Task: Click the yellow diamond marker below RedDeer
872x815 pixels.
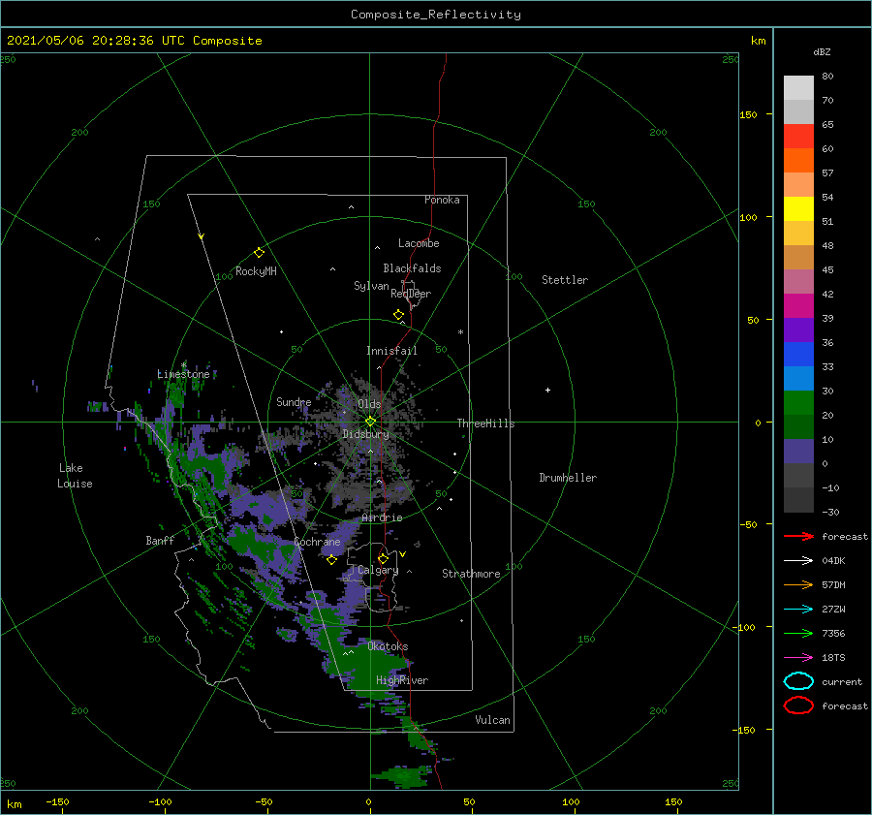Action: (398, 315)
